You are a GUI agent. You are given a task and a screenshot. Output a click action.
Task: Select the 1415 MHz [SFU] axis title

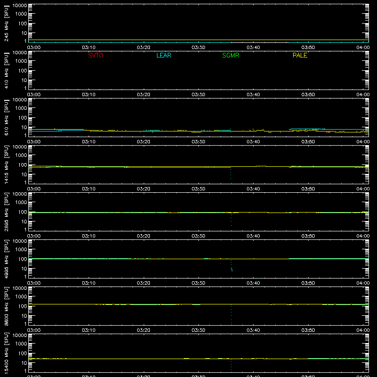tap(6, 164)
